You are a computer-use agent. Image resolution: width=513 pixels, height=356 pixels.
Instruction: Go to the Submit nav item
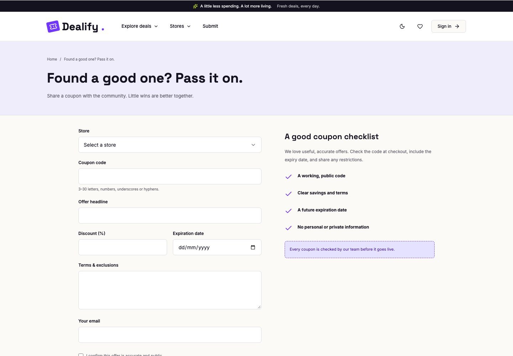210,26
